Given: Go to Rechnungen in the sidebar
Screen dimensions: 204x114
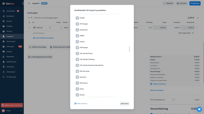Looking at the screenshot, I should 11,41.
